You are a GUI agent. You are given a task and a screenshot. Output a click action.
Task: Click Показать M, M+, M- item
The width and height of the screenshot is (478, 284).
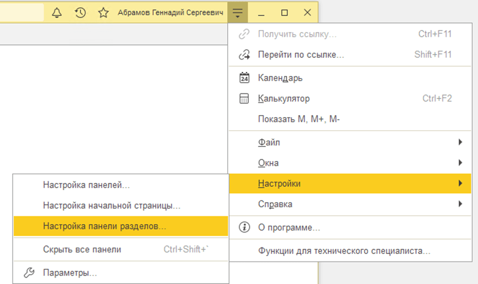tap(299, 119)
